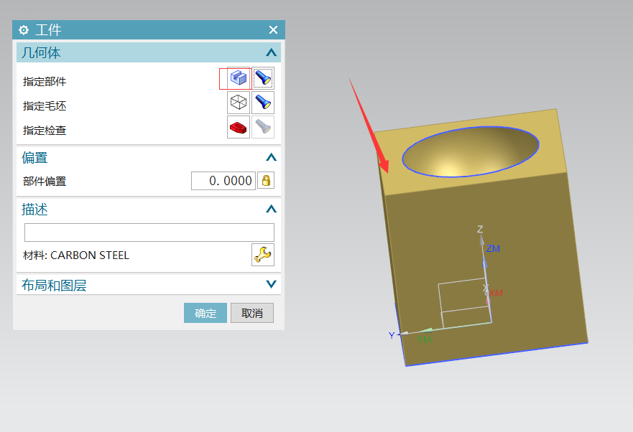Show blank geometry with 指定毛坯 flashlight
This screenshot has width=633, height=432.
coord(263,103)
